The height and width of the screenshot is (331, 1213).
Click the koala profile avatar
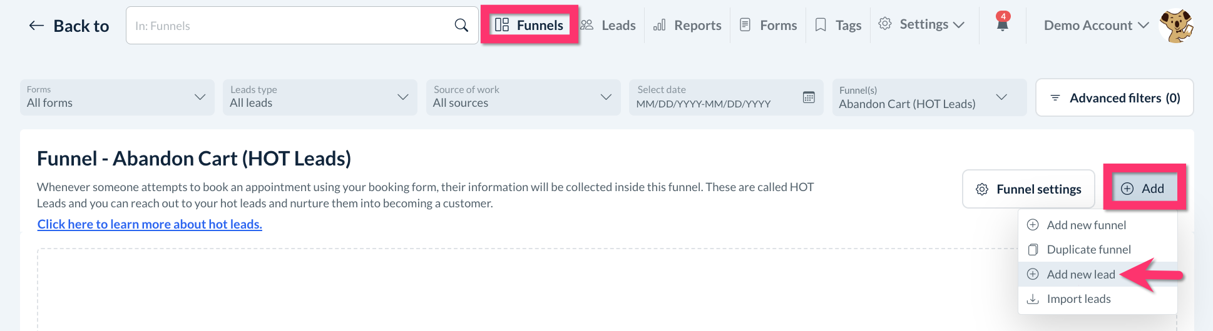click(x=1176, y=26)
